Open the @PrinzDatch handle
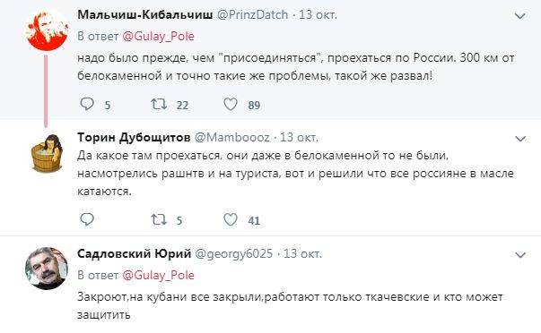The height and width of the screenshot is (333, 541). click(252, 15)
